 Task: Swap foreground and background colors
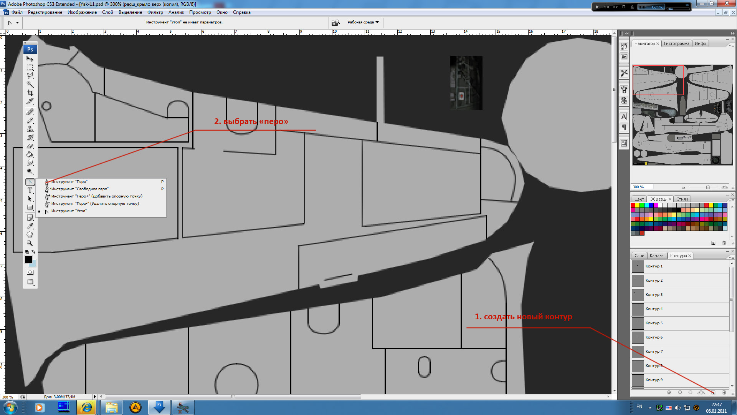[x=33, y=252]
